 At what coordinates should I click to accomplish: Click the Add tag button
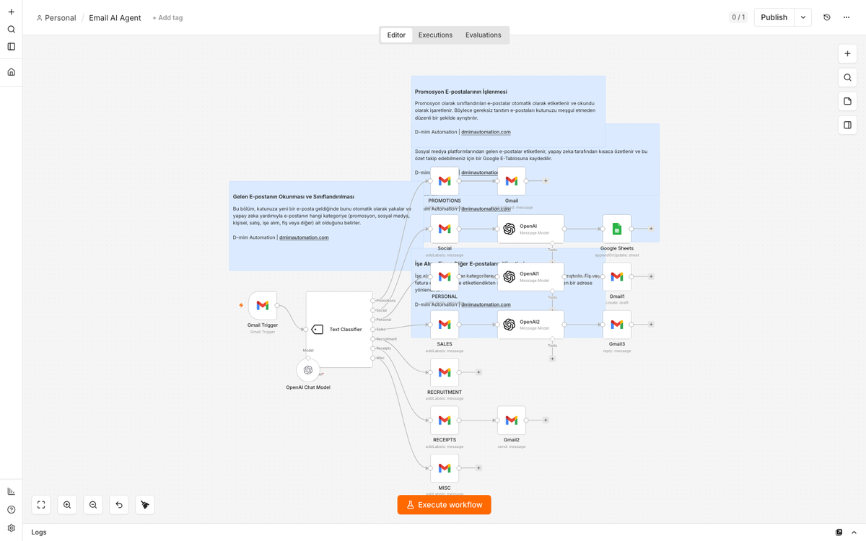[x=167, y=18]
